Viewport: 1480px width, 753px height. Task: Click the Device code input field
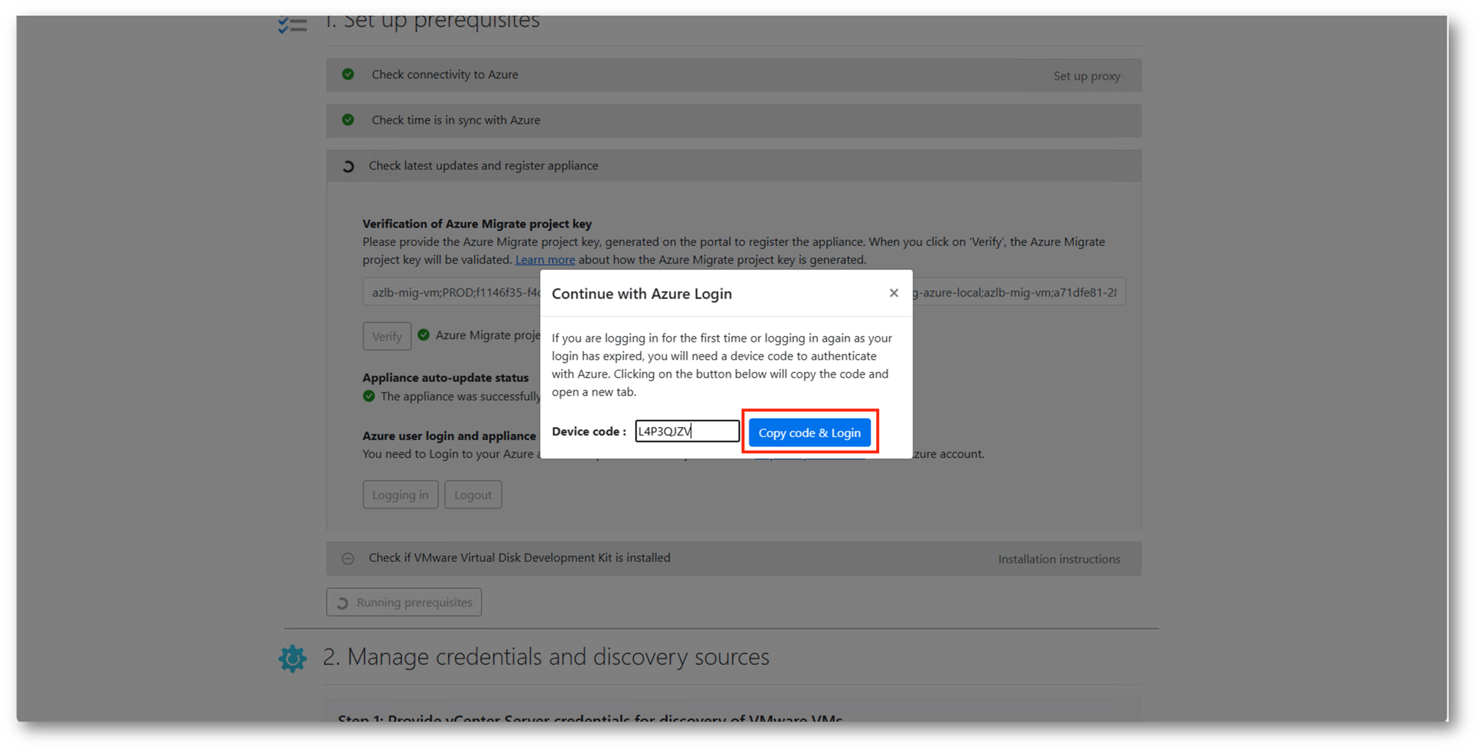pos(687,431)
